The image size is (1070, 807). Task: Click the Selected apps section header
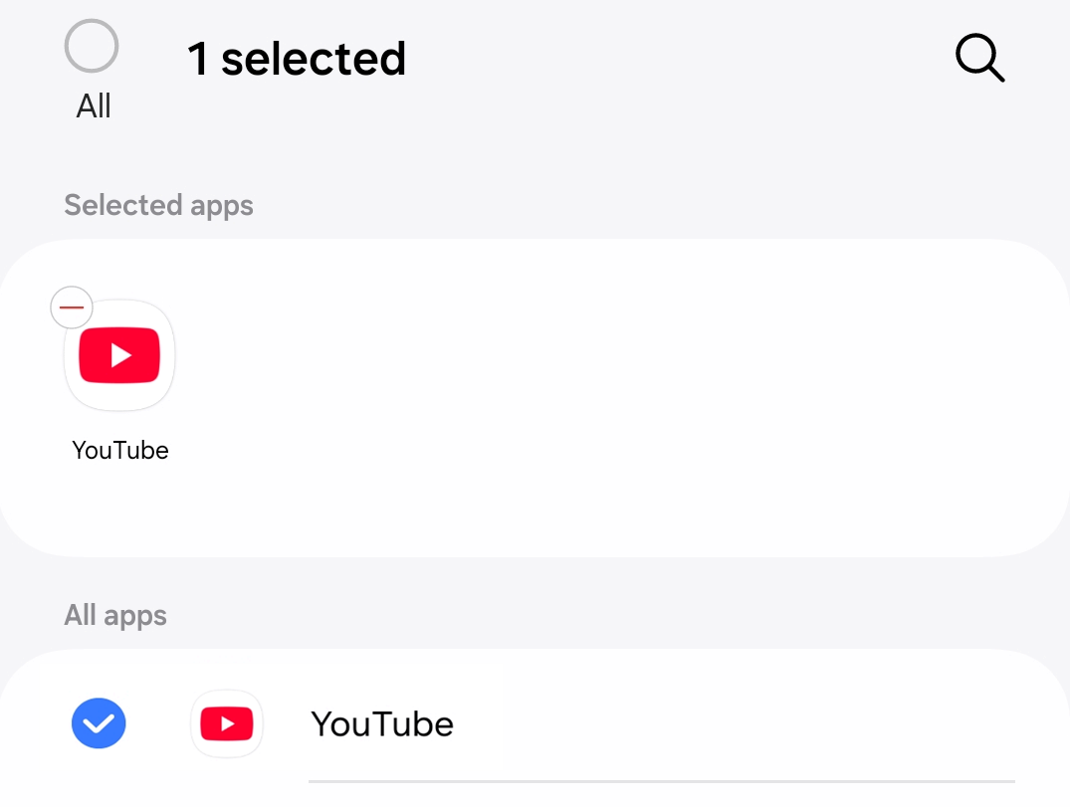coord(158,205)
